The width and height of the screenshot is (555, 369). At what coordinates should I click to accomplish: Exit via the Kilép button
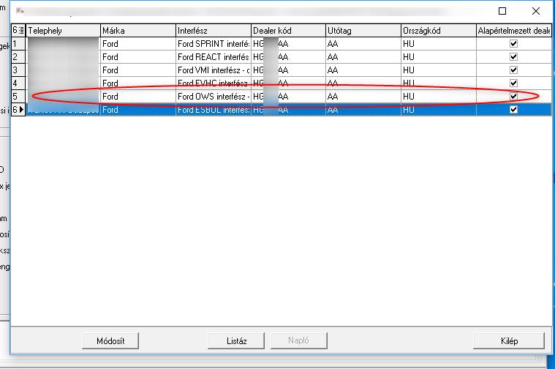click(509, 340)
